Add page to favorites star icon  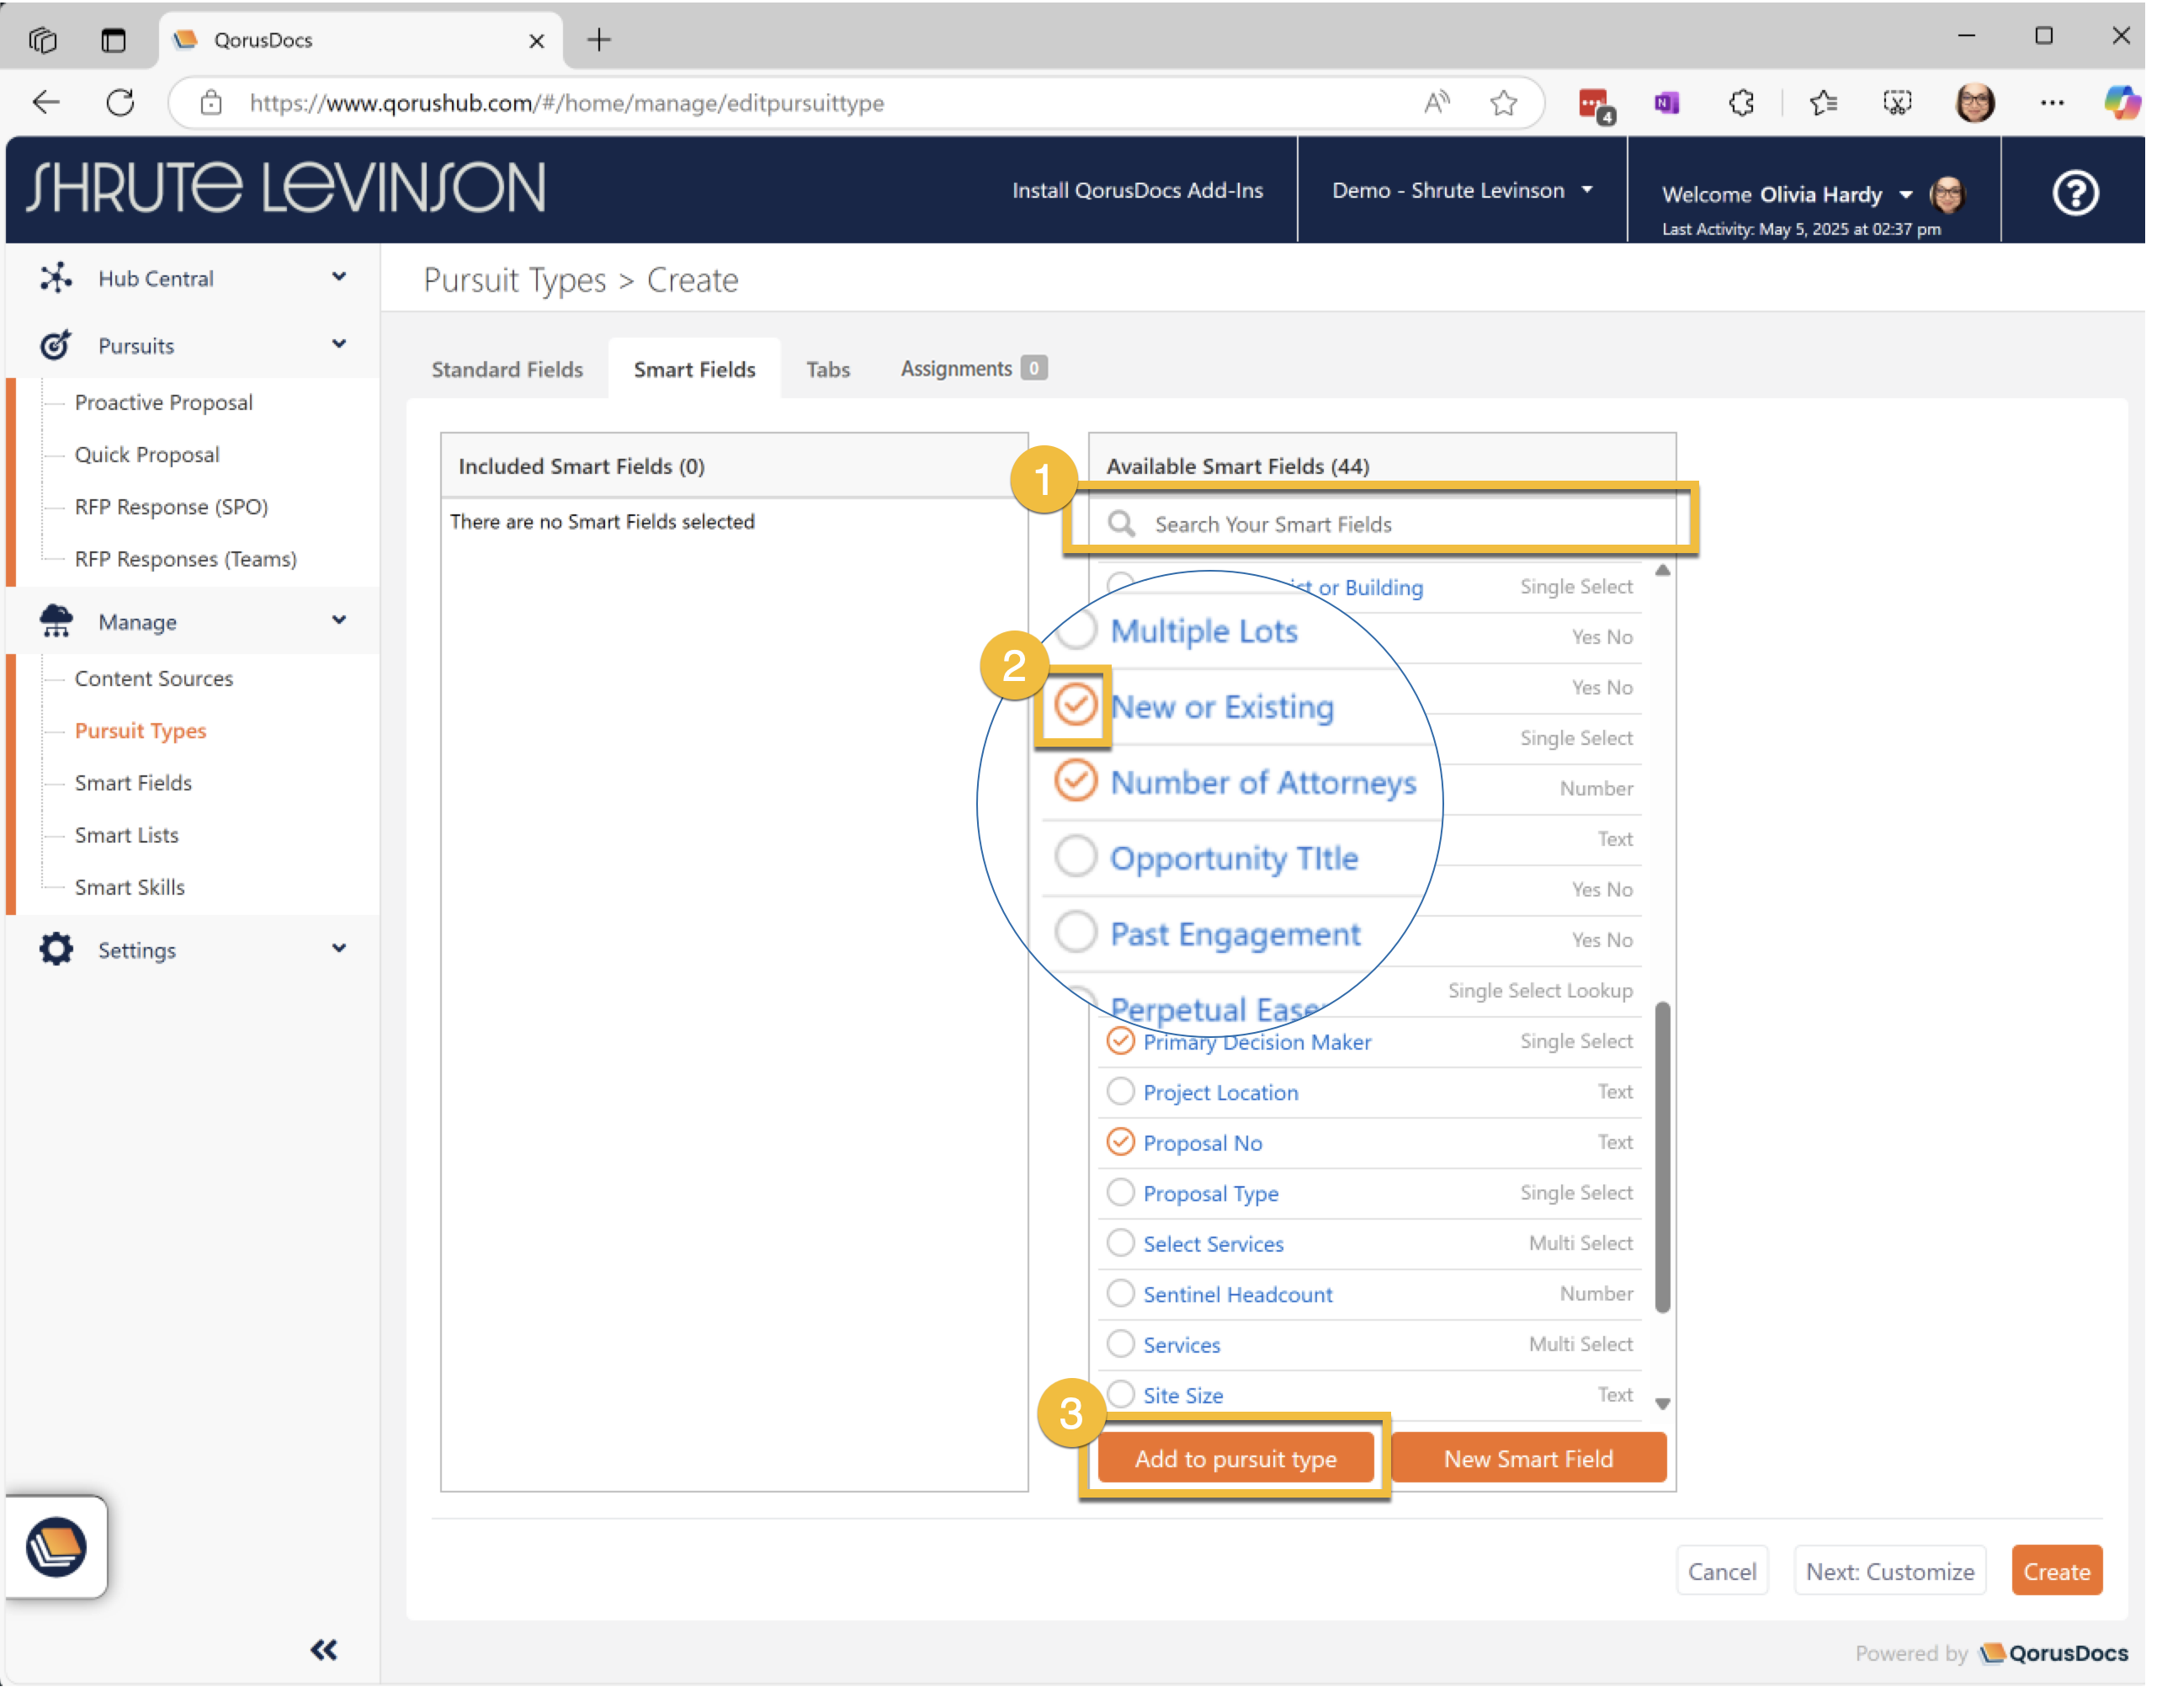pos(1503,102)
